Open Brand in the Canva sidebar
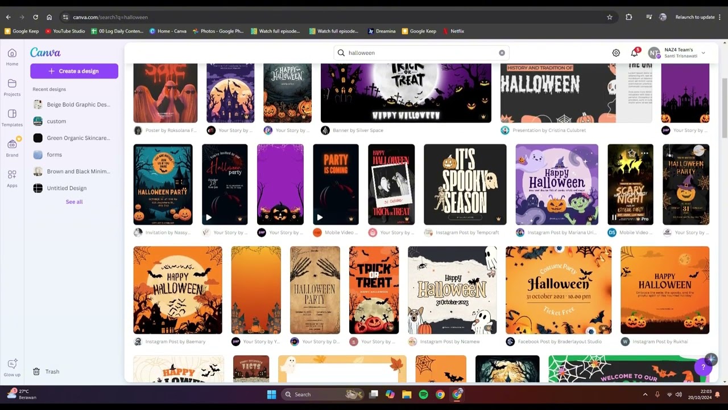 coord(12,147)
